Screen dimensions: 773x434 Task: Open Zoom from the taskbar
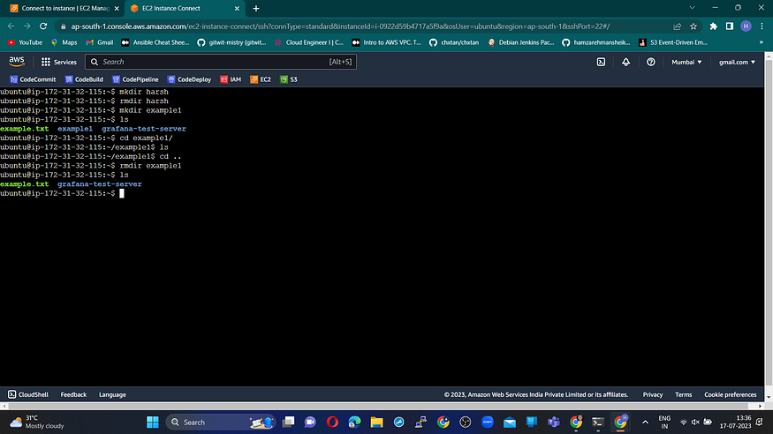(488, 423)
